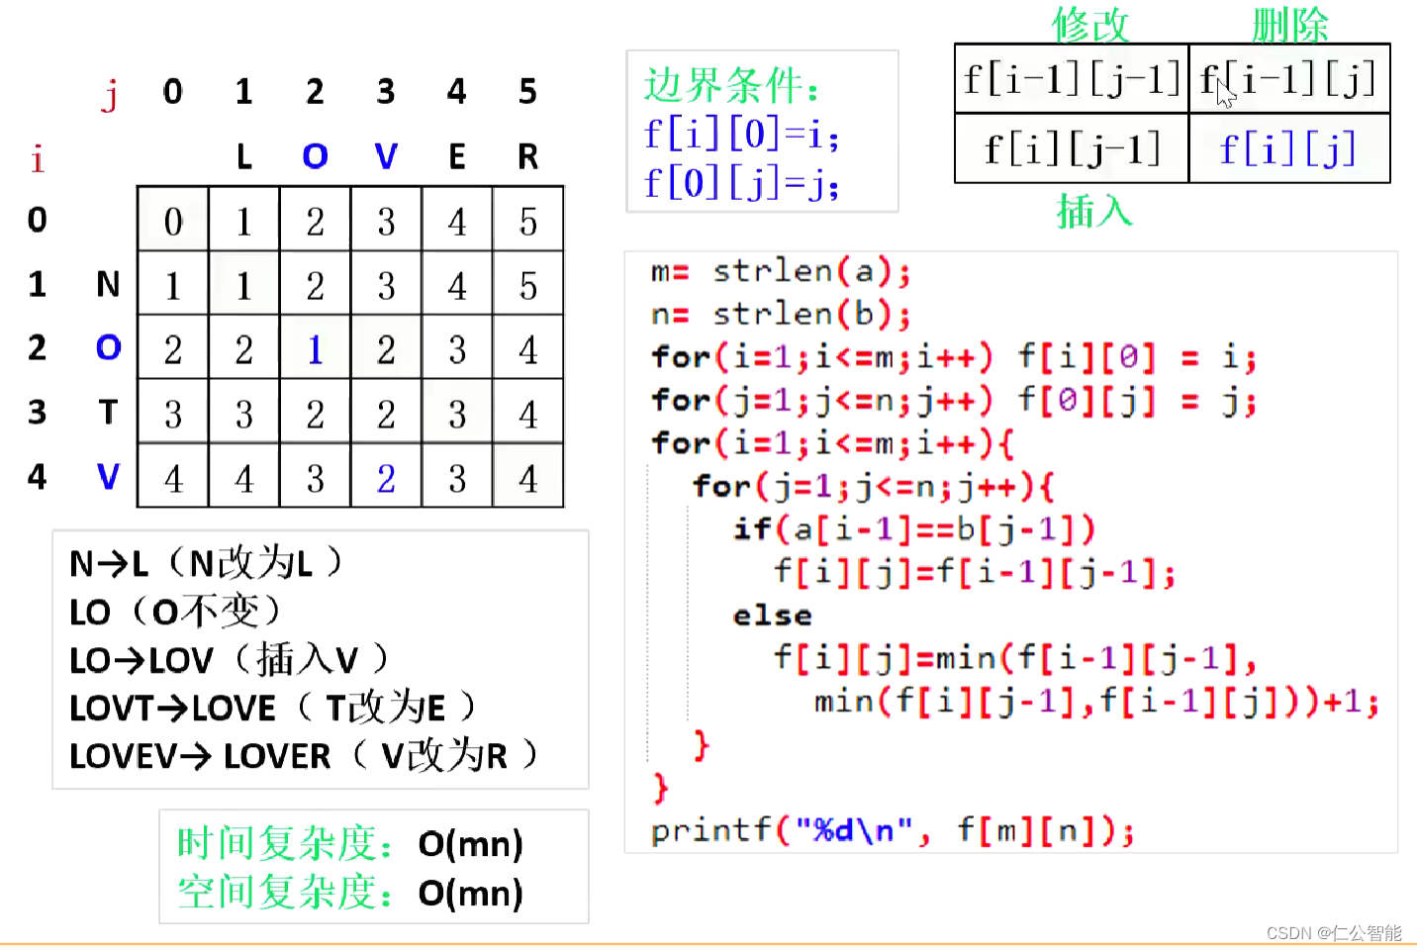This screenshot has width=1417, height=951.
Task: Click the 0 cell inside the DP table
Action: [173, 220]
